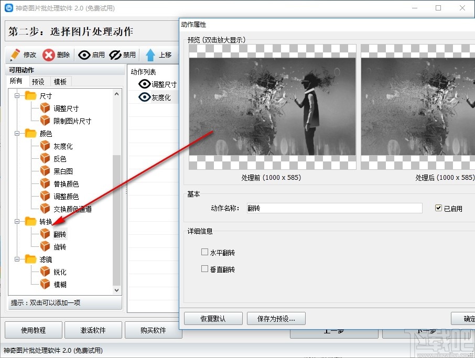This screenshot has width=475, height=358.
Task: Collapse the 滤镜 tree node
Action: [x=17, y=259]
